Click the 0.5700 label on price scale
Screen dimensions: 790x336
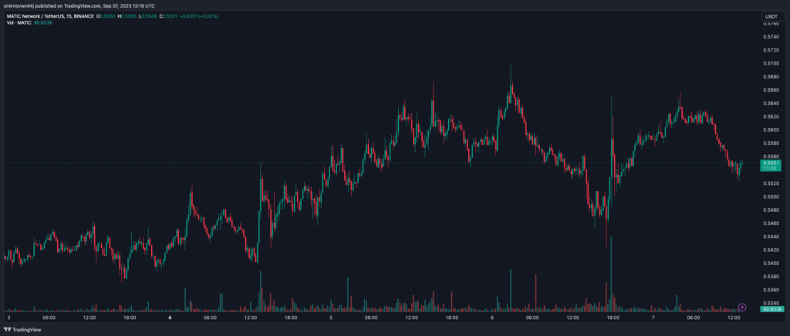tap(771, 63)
